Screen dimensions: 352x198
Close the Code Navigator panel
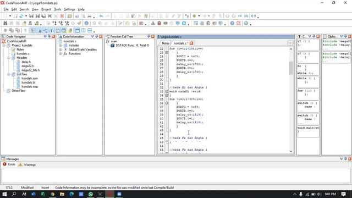[x=53, y=36]
